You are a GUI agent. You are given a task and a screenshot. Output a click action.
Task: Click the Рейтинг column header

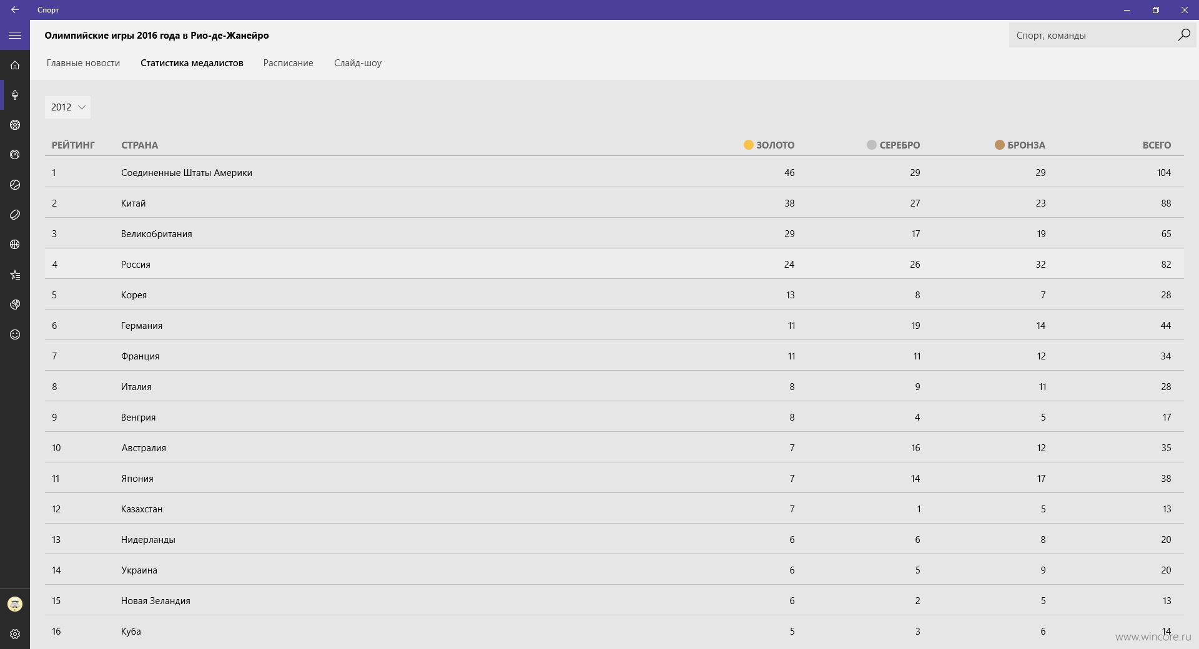(73, 145)
